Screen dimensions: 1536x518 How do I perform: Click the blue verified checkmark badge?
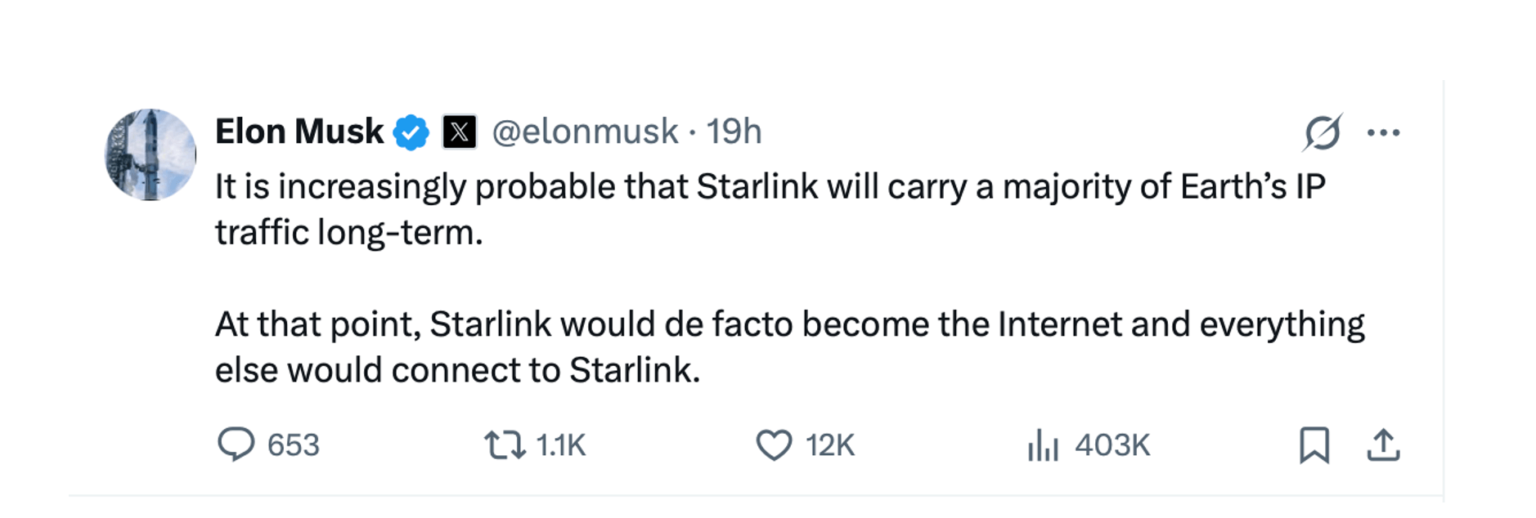pyautogui.click(x=411, y=132)
